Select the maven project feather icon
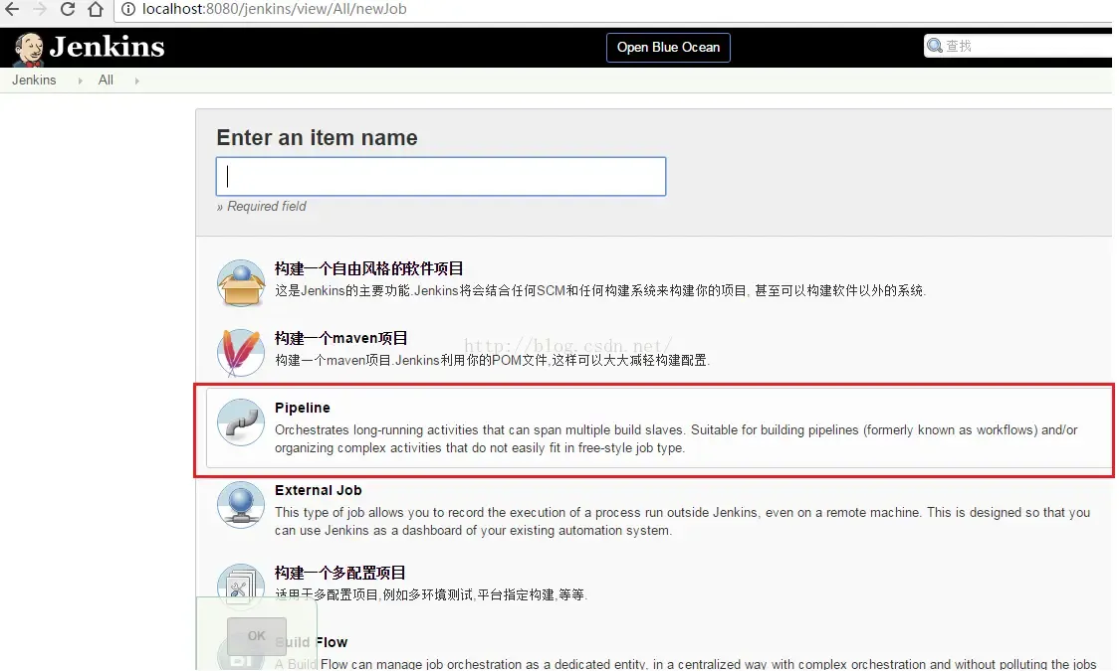1119x671 pixels. click(x=241, y=352)
